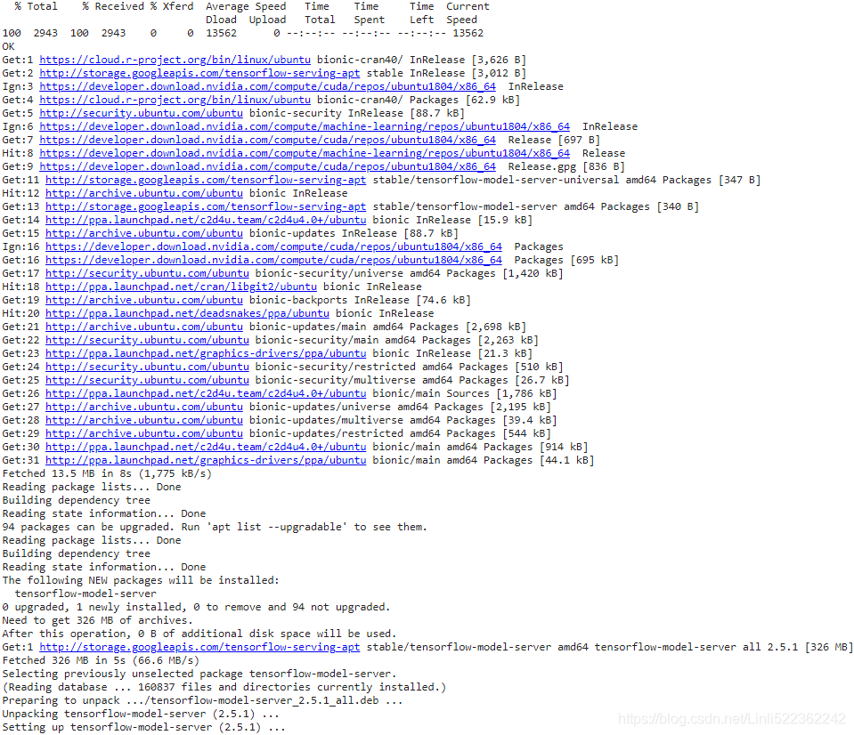Open the Get:13 tensorflow-serving-apt link
Screen dimensions: 854x735
[x=206, y=206]
